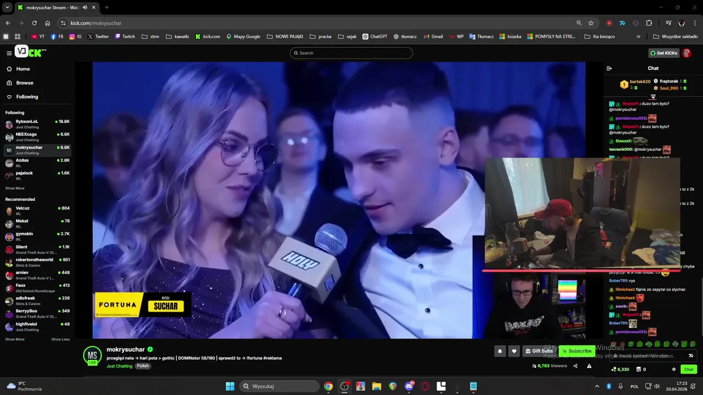Report stream via warning triangle icon
Viewport: 703px width, 395px height.
coord(589,366)
